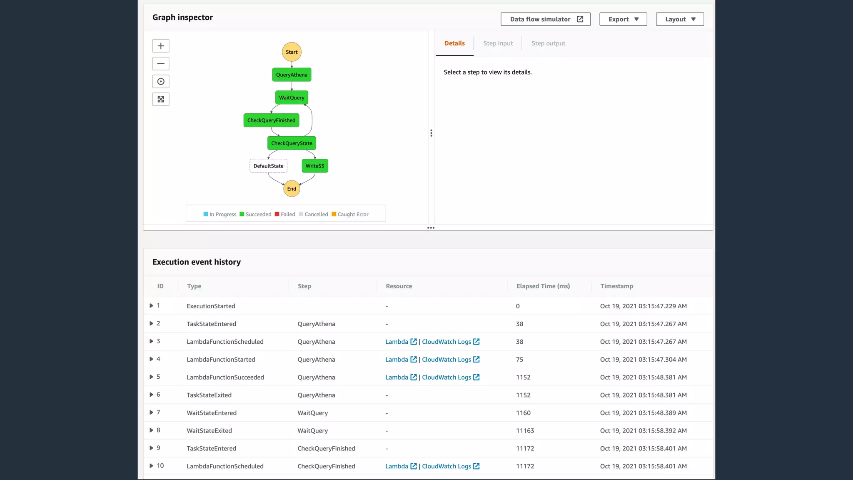Expand event row 10 details

[x=151, y=466]
